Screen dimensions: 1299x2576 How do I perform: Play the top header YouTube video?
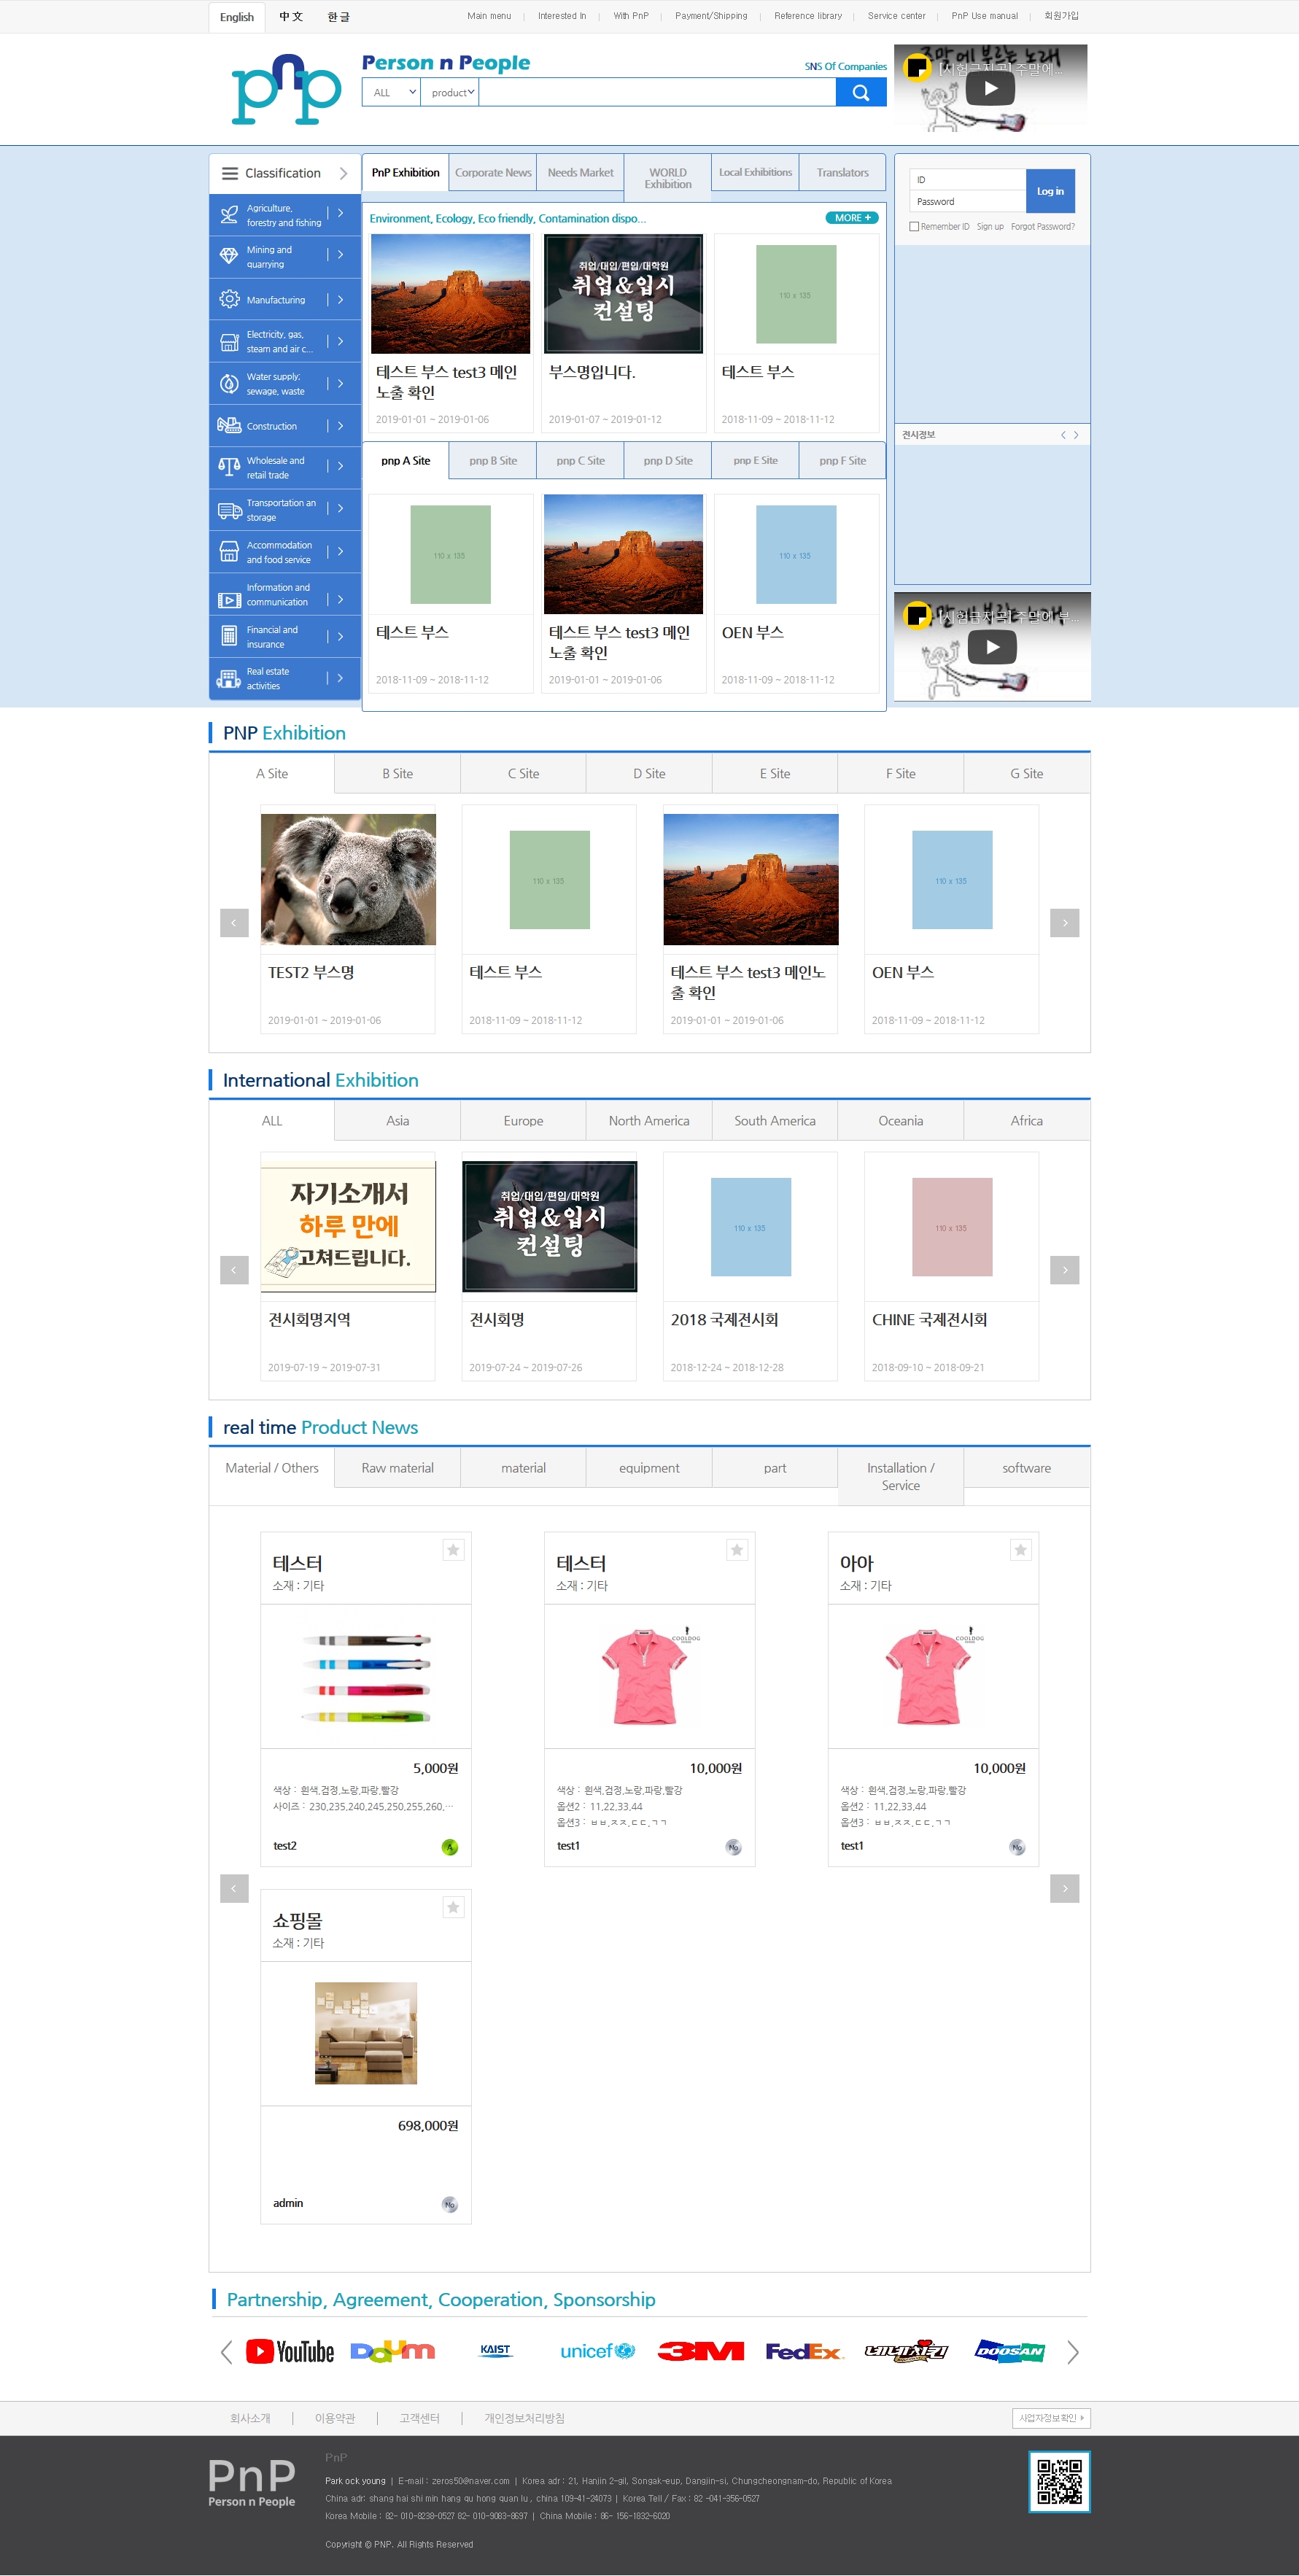pos(989,88)
